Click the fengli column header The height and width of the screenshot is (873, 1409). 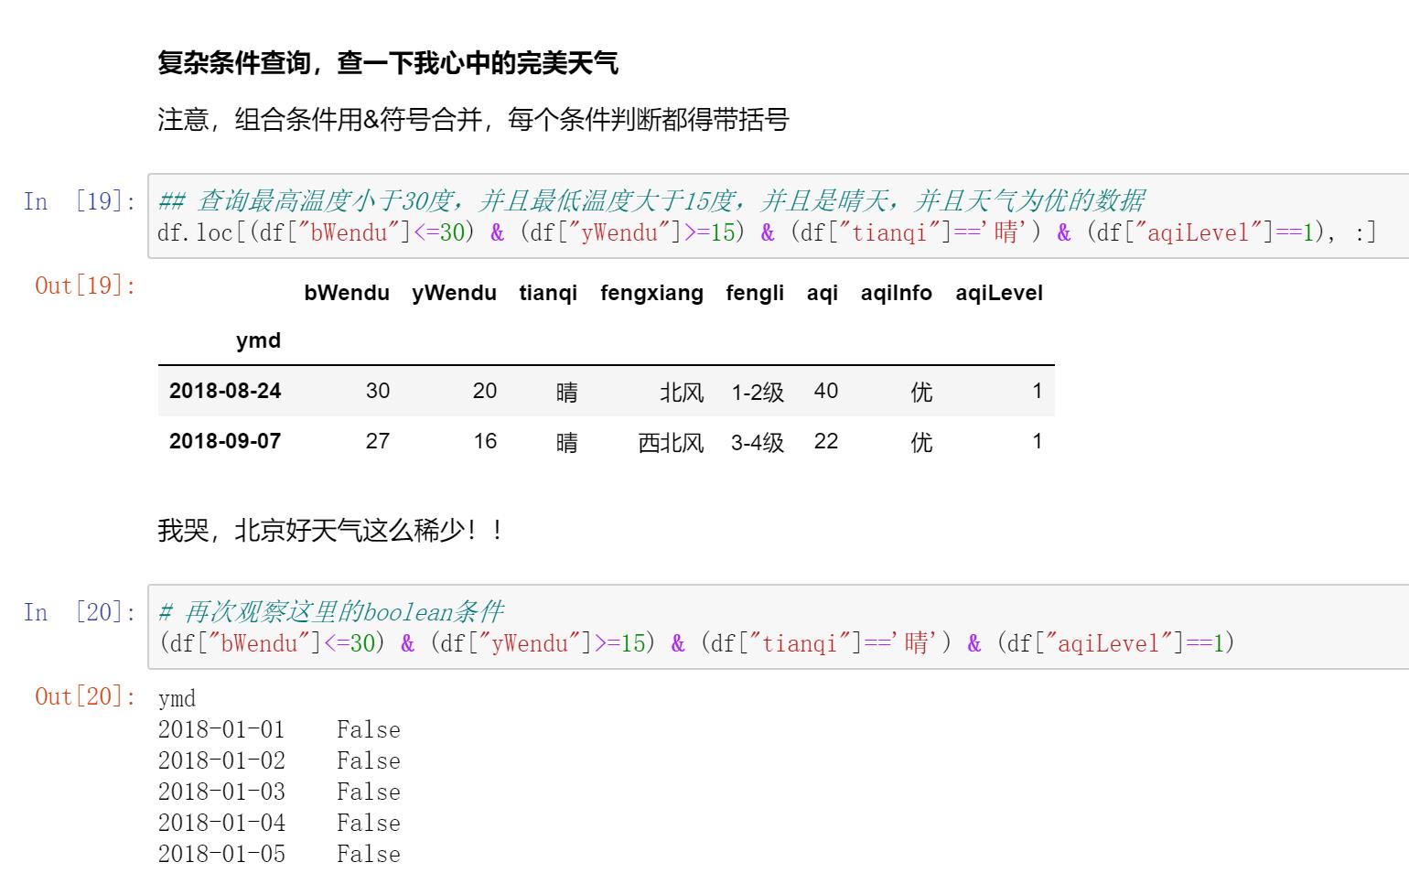pyautogui.click(x=755, y=293)
